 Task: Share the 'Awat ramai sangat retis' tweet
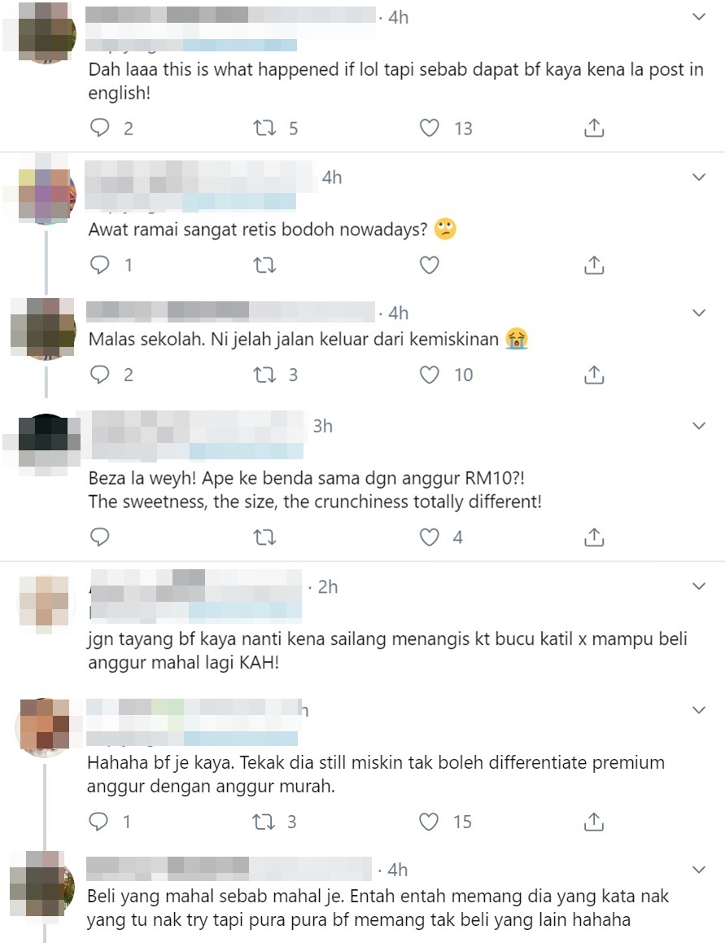click(x=594, y=265)
